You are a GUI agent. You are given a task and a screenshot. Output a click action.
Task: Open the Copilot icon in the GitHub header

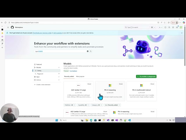pos(152,27)
